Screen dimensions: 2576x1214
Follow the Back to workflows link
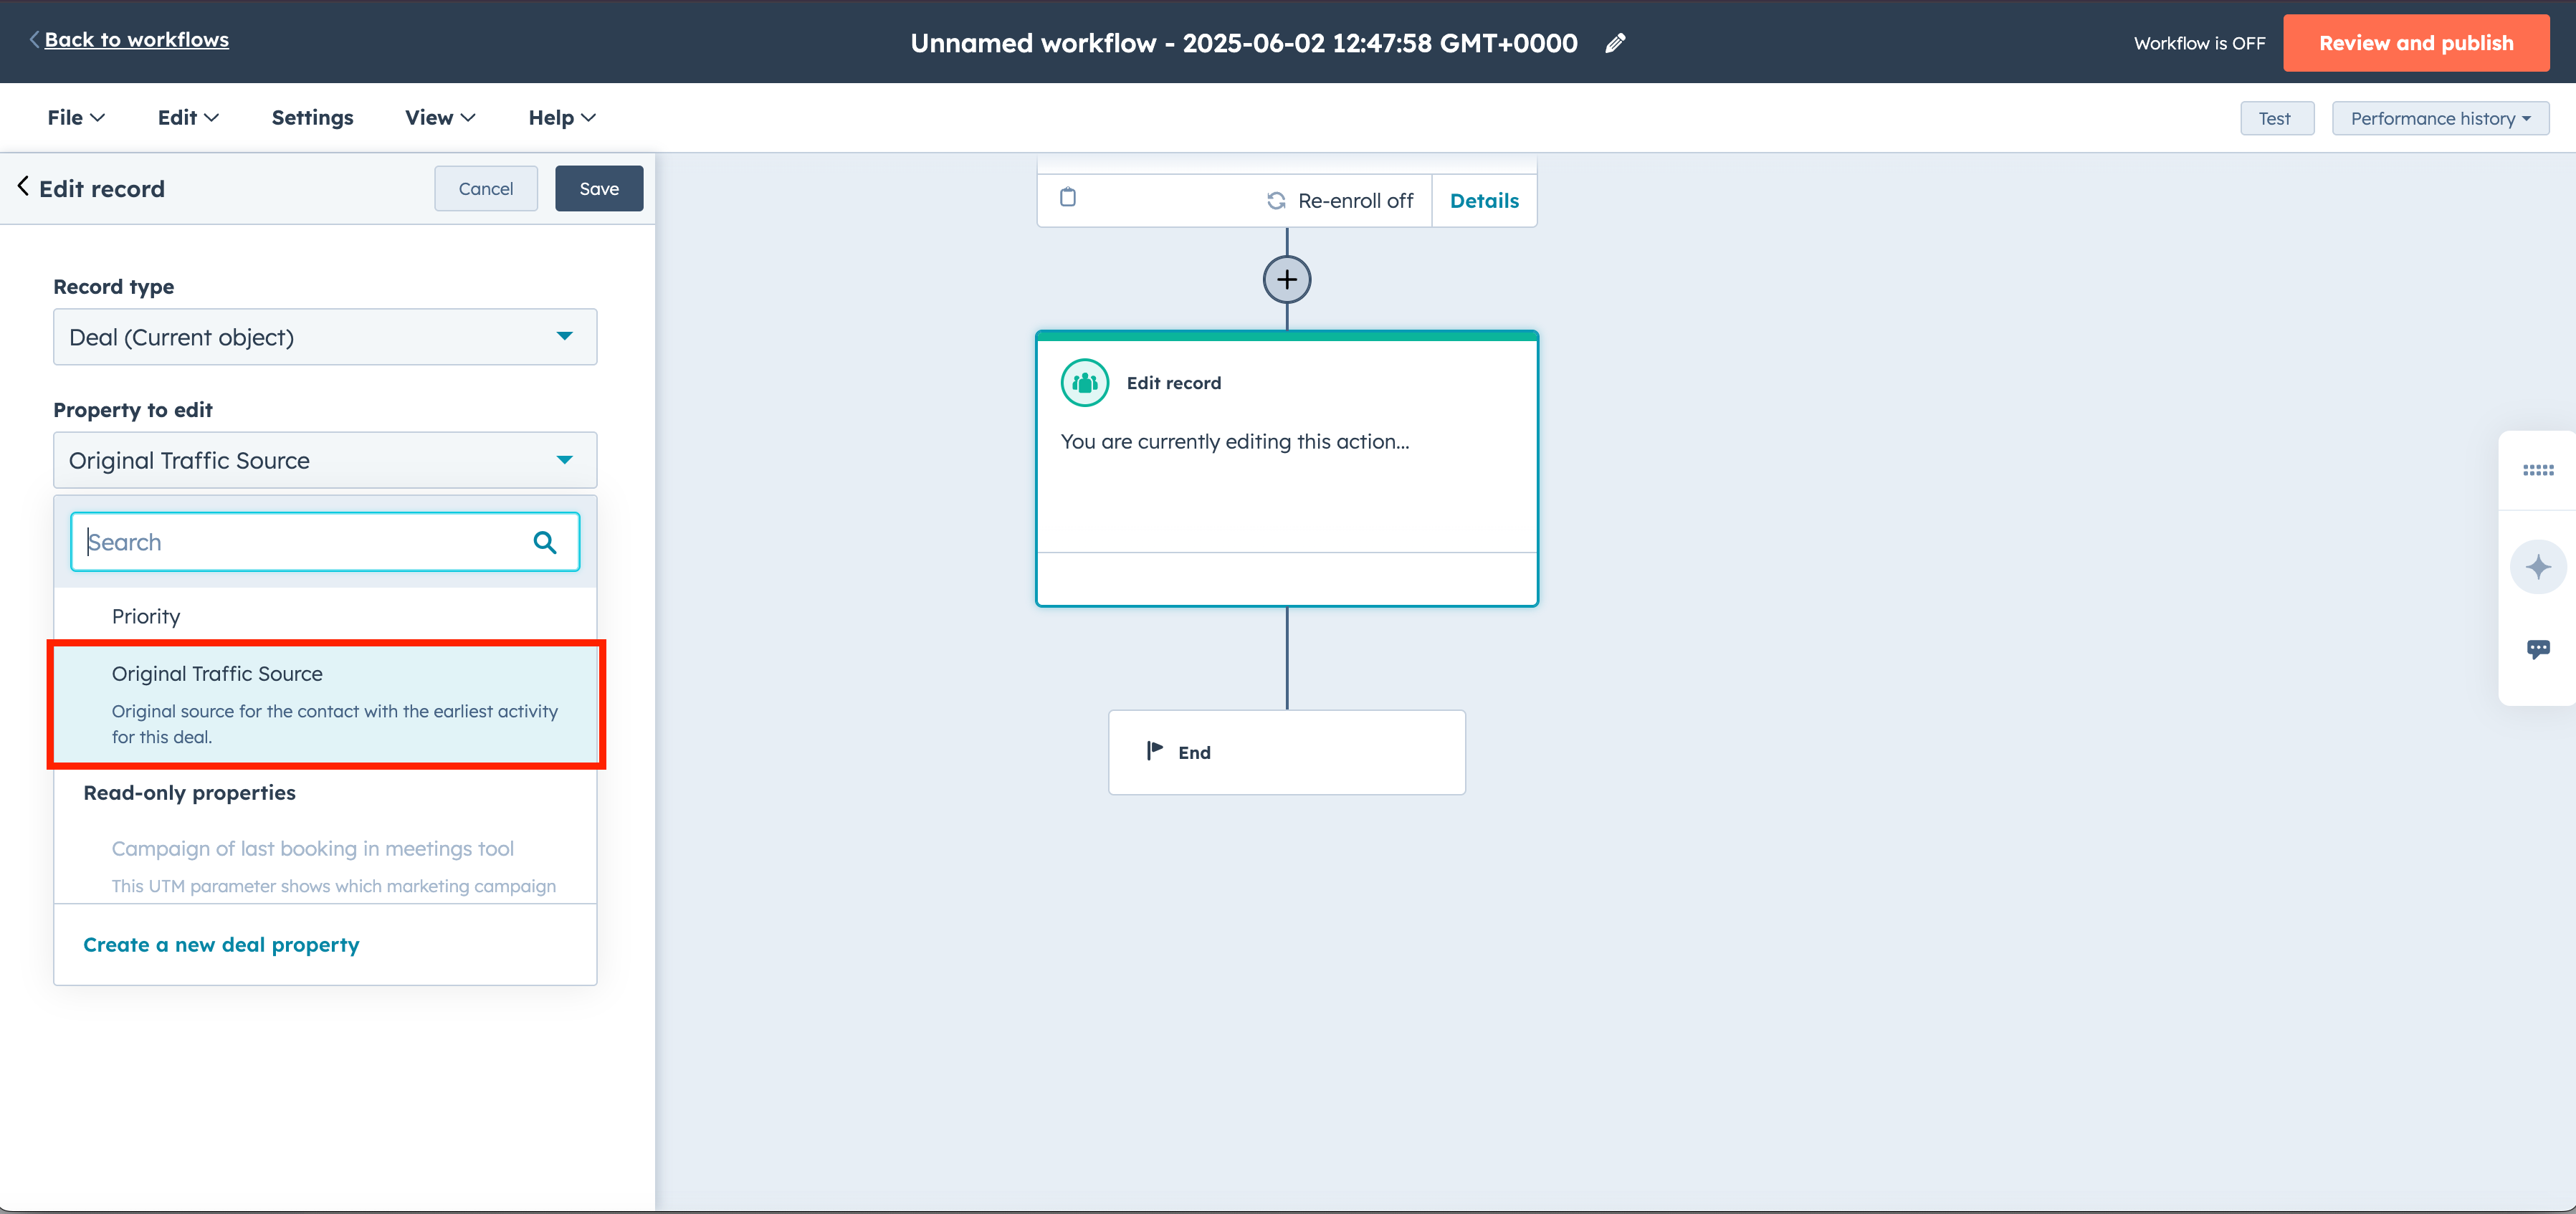tap(136, 40)
